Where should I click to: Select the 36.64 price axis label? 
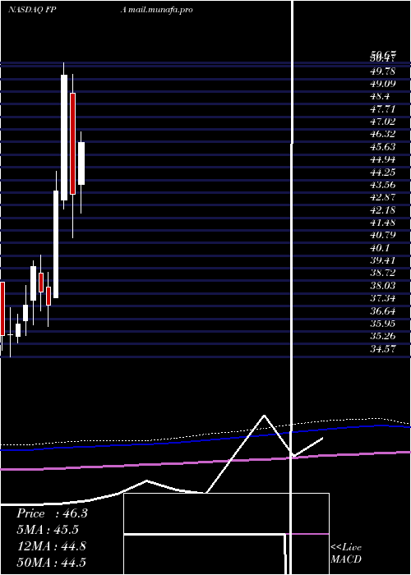pos(383,311)
